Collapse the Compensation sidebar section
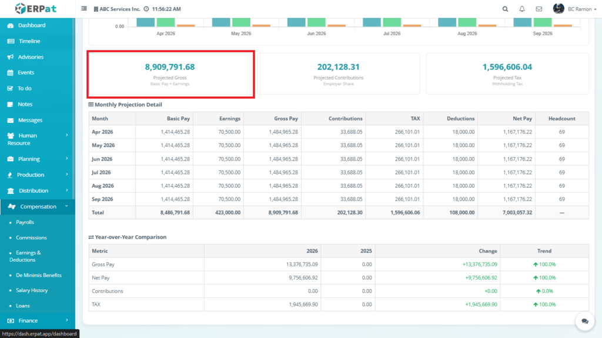602x338 pixels. tap(38, 206)
